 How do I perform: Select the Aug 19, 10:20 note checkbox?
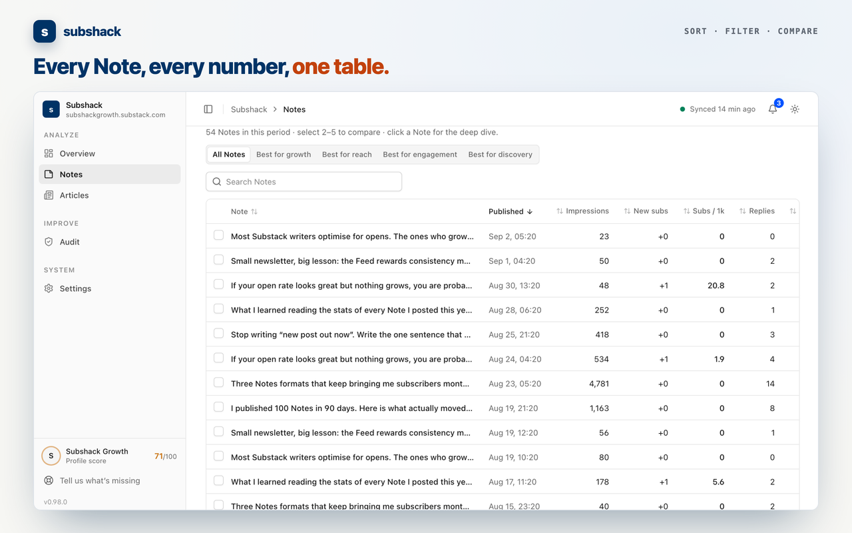point(218,456)
